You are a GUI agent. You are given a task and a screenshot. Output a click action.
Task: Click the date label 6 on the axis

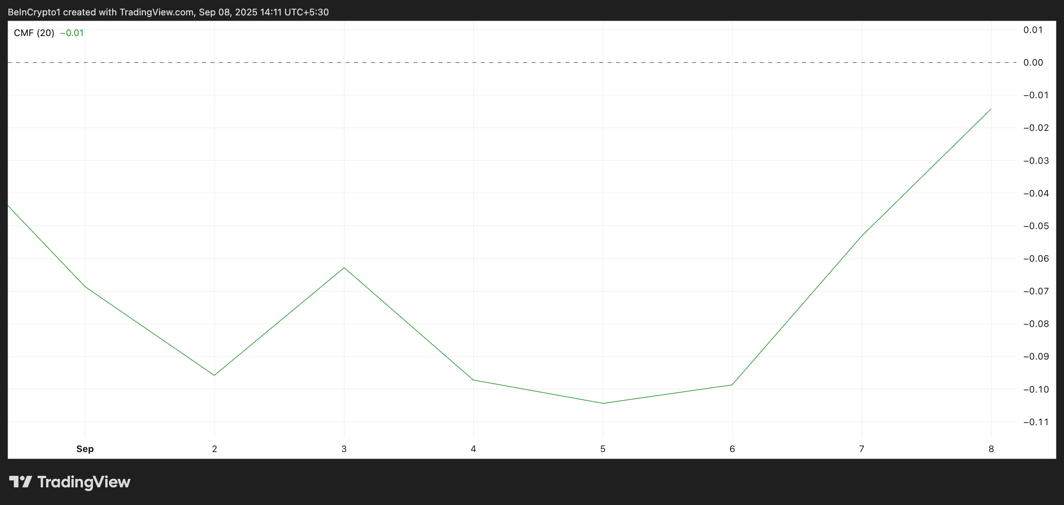pos(732,449)
